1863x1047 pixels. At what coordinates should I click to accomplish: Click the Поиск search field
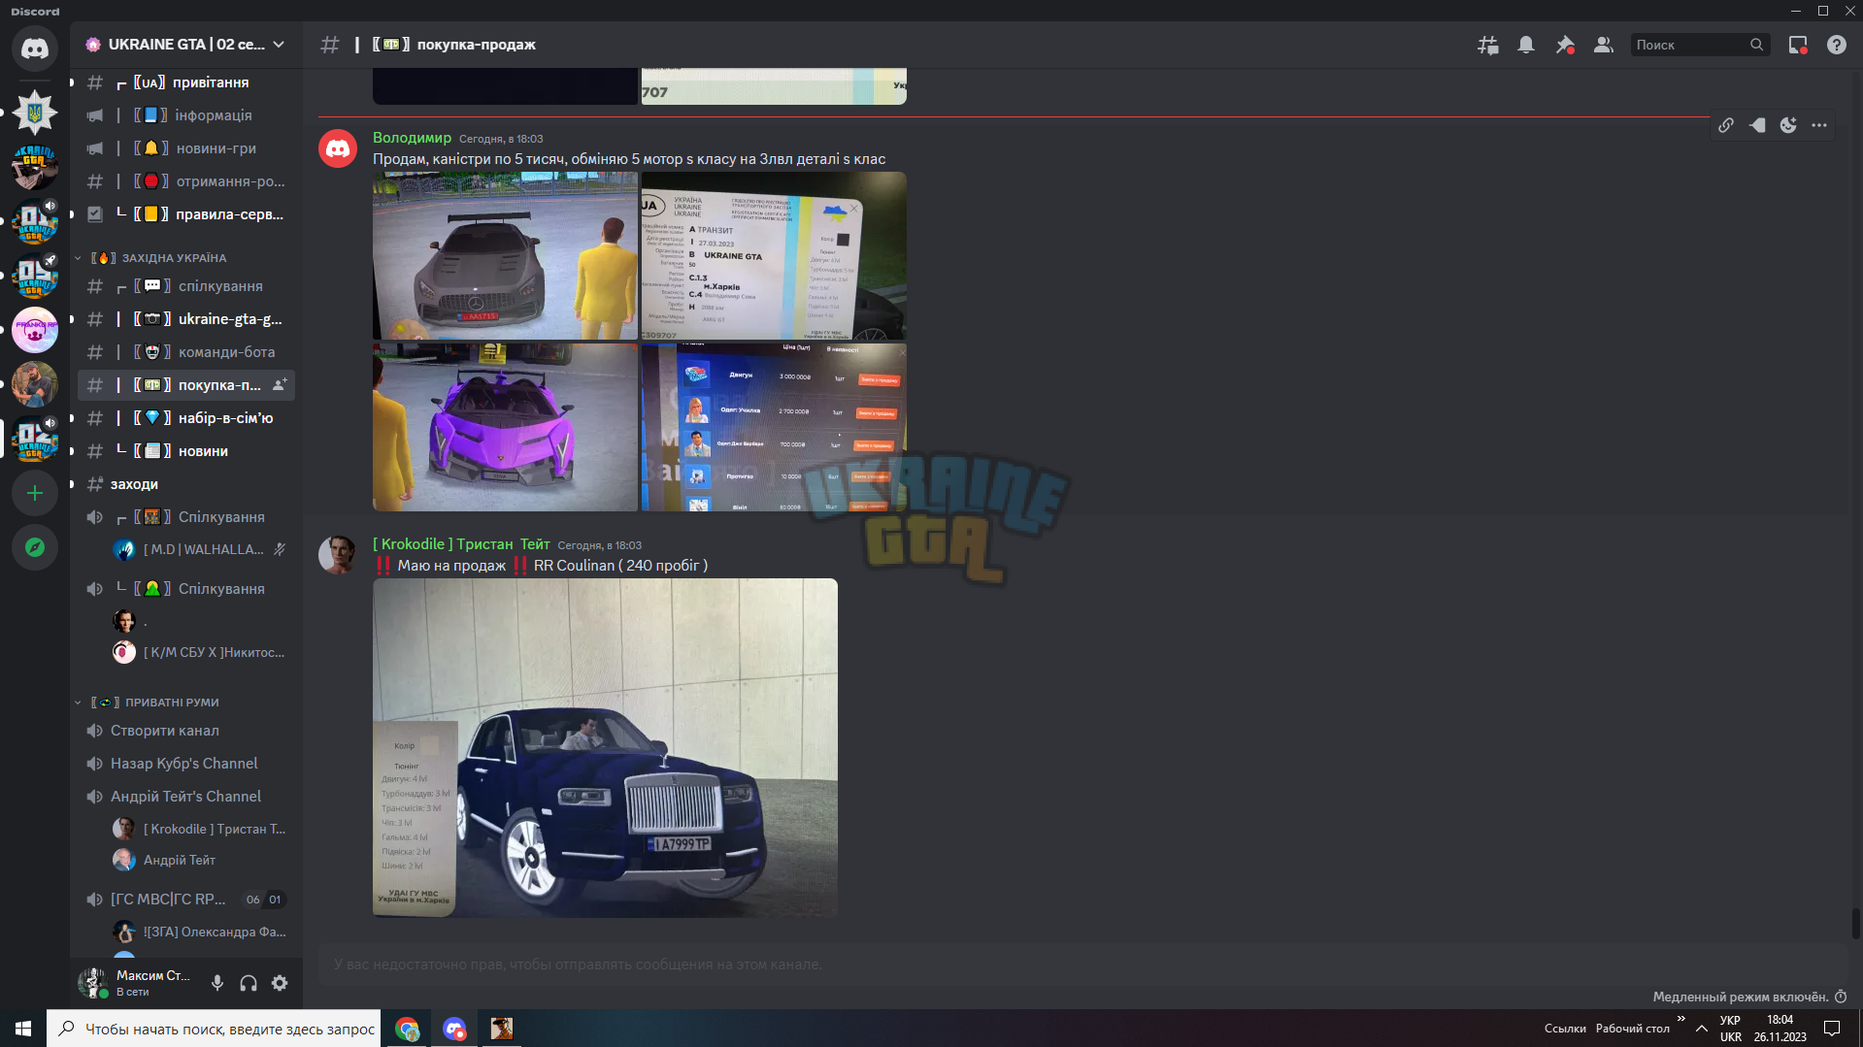tap(1700, 45)
